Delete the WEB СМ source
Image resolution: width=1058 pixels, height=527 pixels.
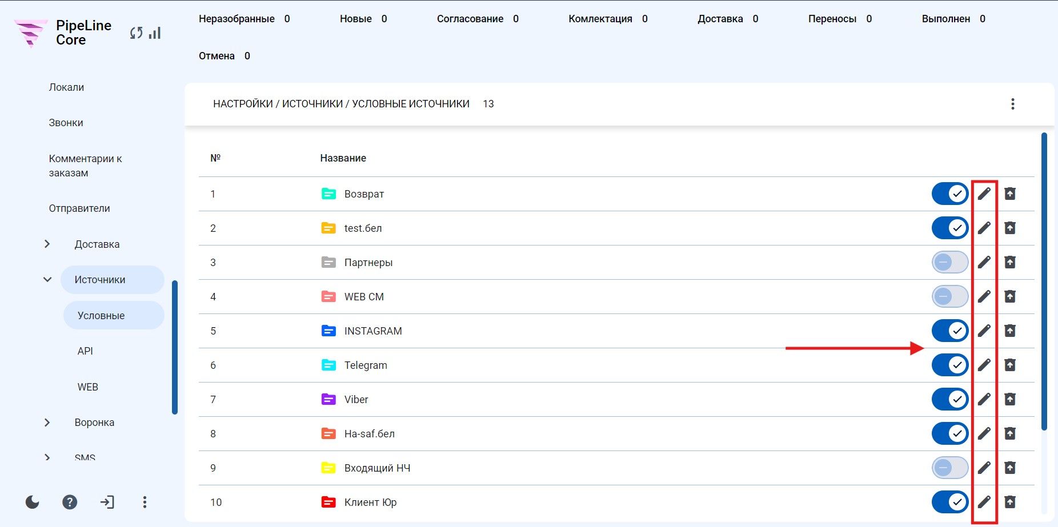pos(1010,296)
